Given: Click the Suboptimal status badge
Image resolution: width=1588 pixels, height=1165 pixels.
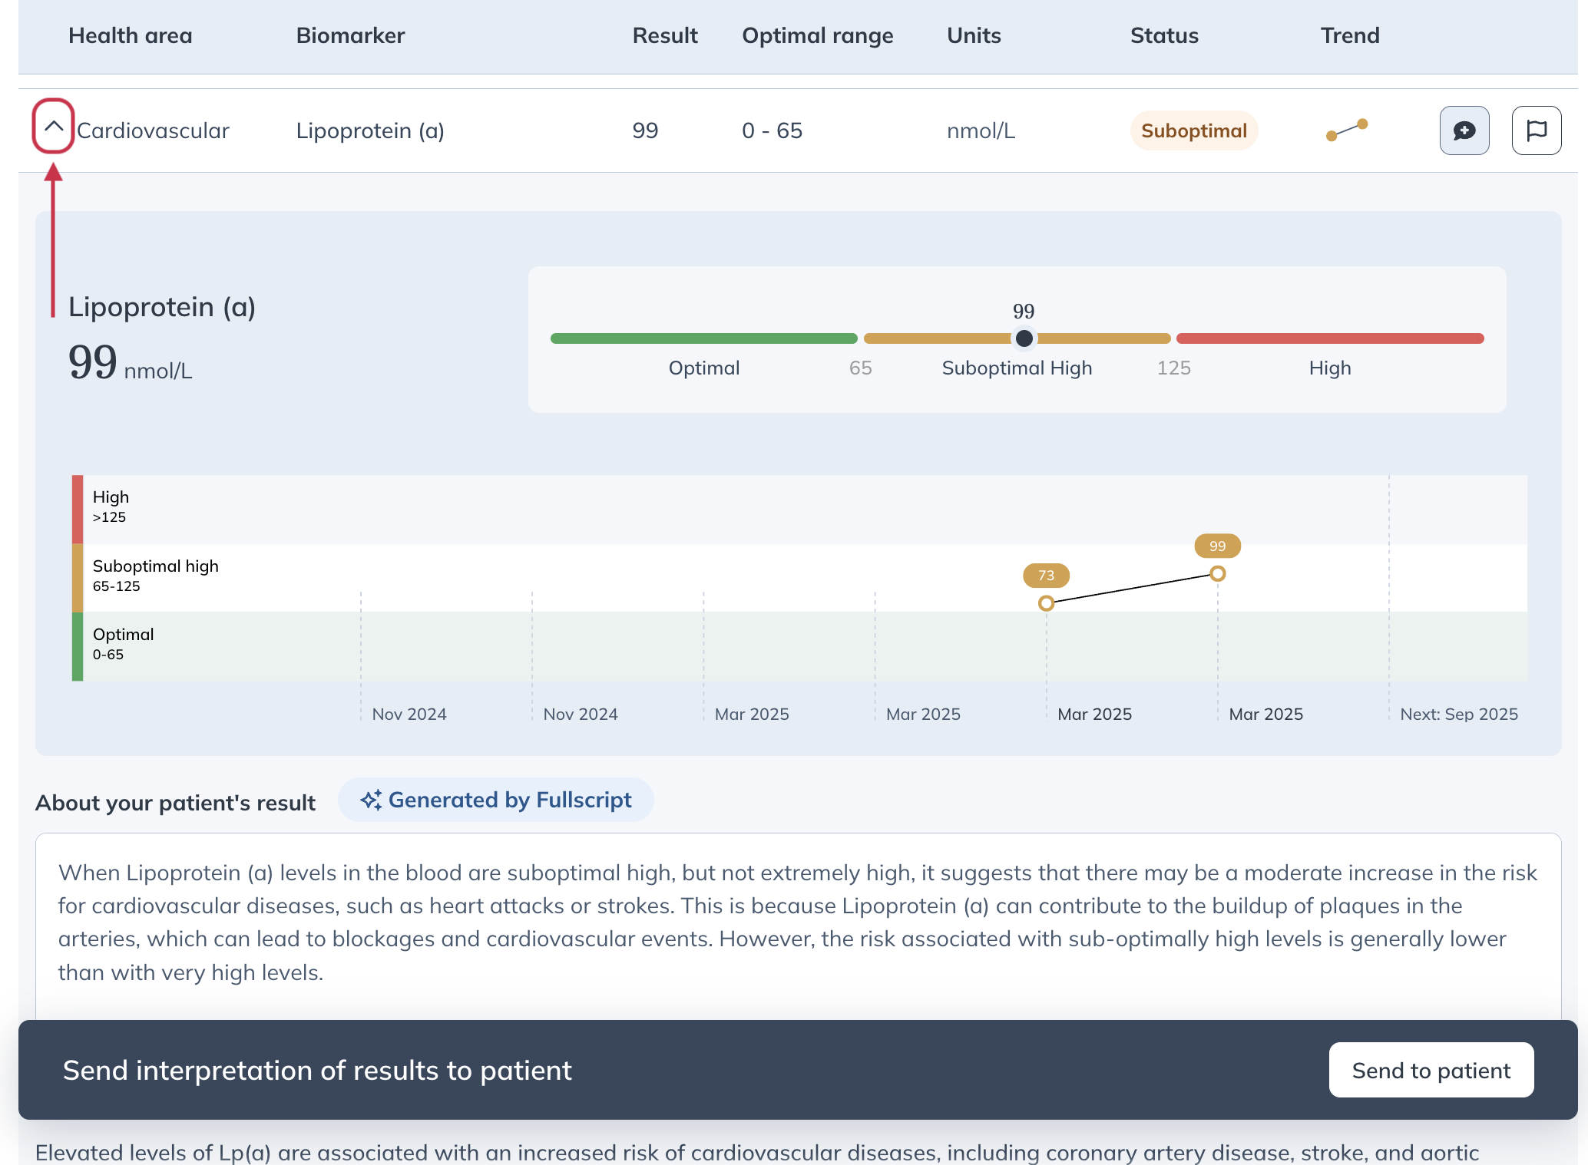Looking at the screenshot, I should click(x=1194, y=130).
